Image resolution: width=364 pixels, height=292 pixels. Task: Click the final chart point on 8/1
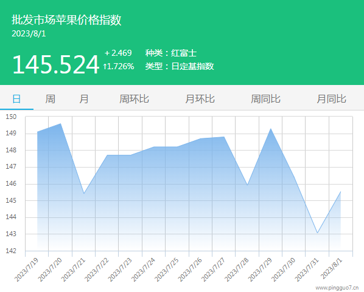coord(340,192)
